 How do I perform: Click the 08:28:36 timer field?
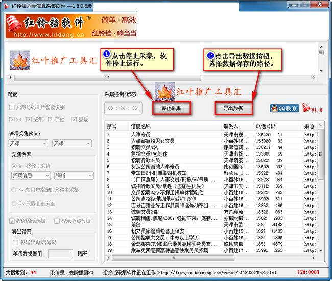(x=123, y=108)
